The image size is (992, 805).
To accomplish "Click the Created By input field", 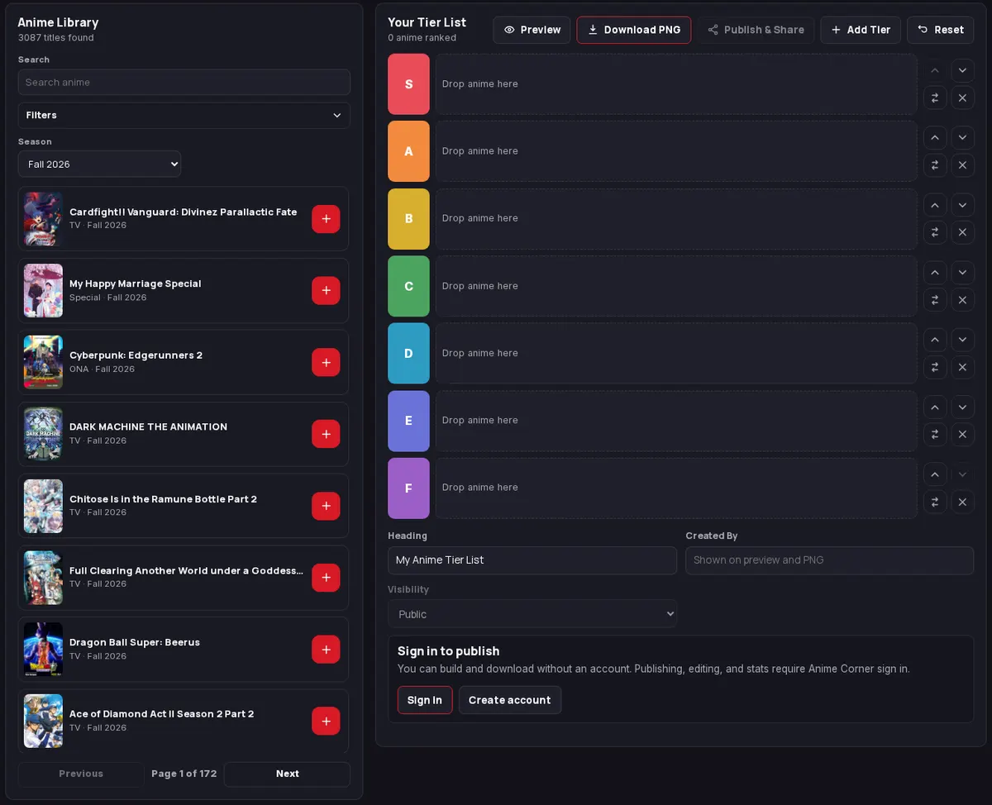I will (x=829, y=560).
